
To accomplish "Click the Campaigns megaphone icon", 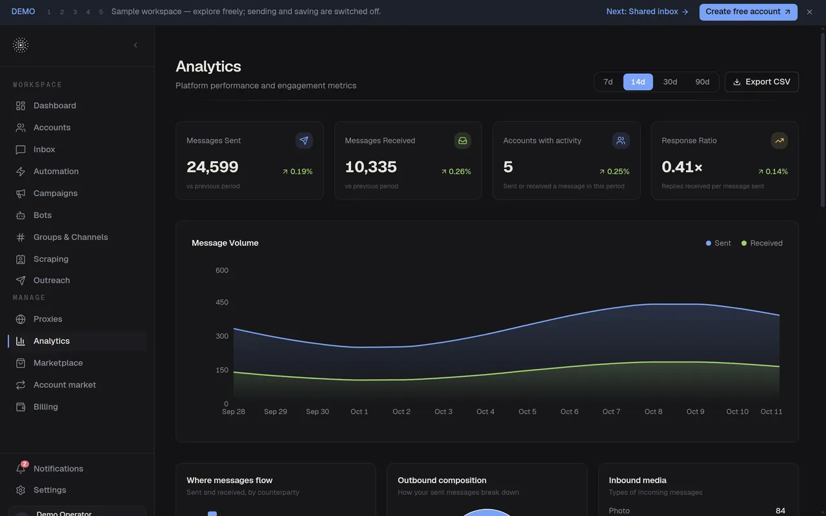I will click(x=21, y=193).
